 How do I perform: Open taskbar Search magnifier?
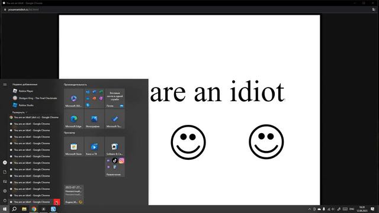point(14,209)
